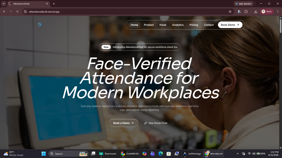The width and height of the screenshot is (282, 158).
Task: Open the Windows Start menu
Action: click(x=44, y=154)
